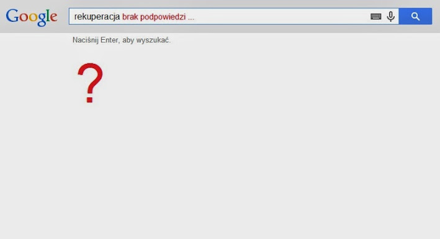Click the 'Naciśnij Enter, aby wyszukać.' text
Image resolution: width=440 pixels, height=239 pixels.
(x=122, y=40)
